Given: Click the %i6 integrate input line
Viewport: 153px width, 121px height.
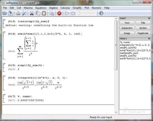Looking at the screenshot, I should coord(42,78).
